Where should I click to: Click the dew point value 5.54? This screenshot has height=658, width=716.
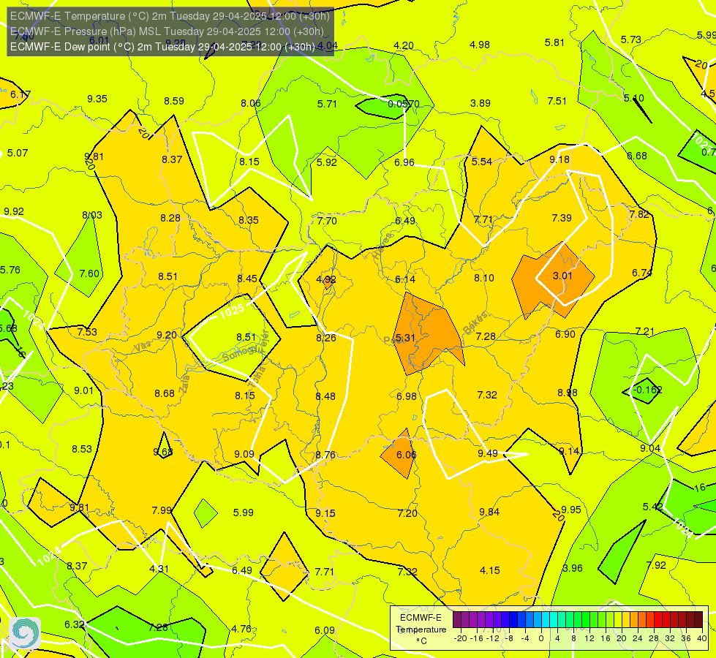point(482,162)
